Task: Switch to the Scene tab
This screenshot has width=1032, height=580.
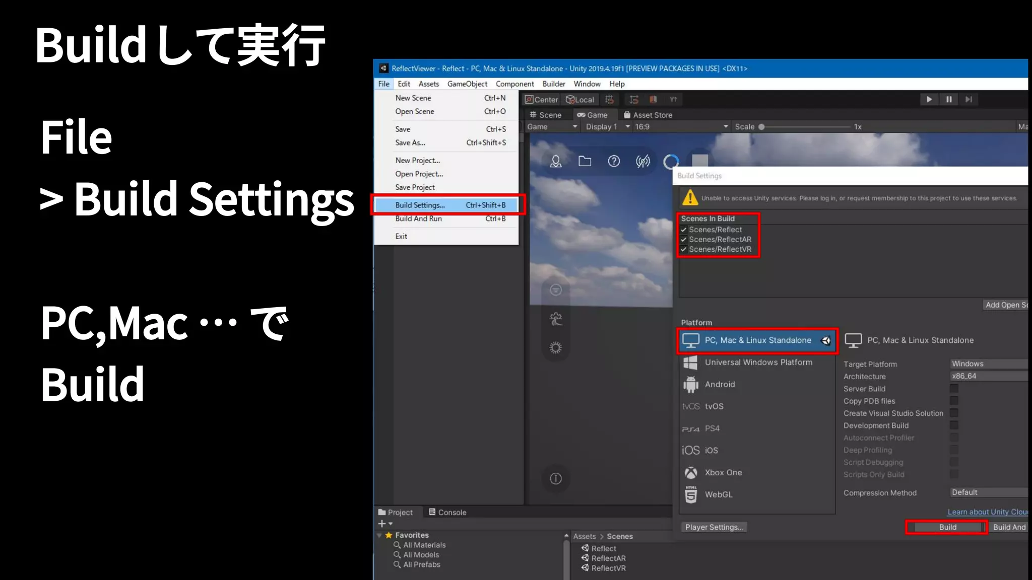Action: point(545,115)
